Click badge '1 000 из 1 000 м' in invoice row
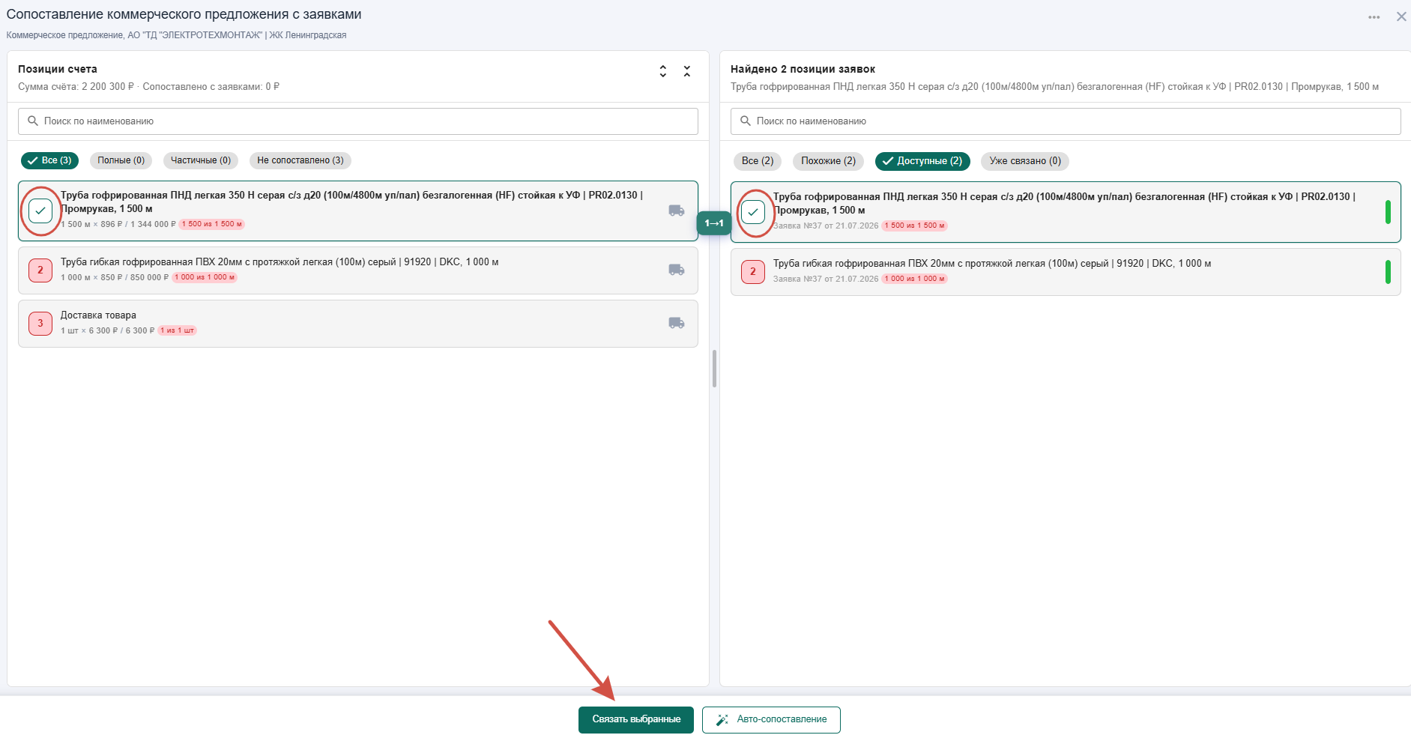The width and height of the screenshot is (1411, 744). 205,277
